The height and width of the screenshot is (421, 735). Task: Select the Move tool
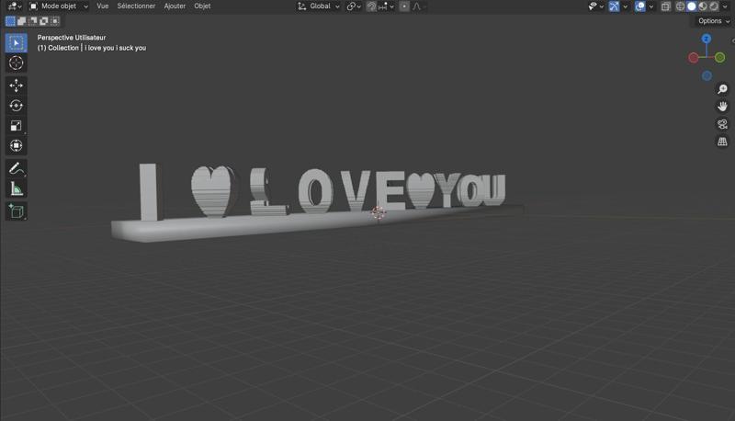click(x=16, y=85)
